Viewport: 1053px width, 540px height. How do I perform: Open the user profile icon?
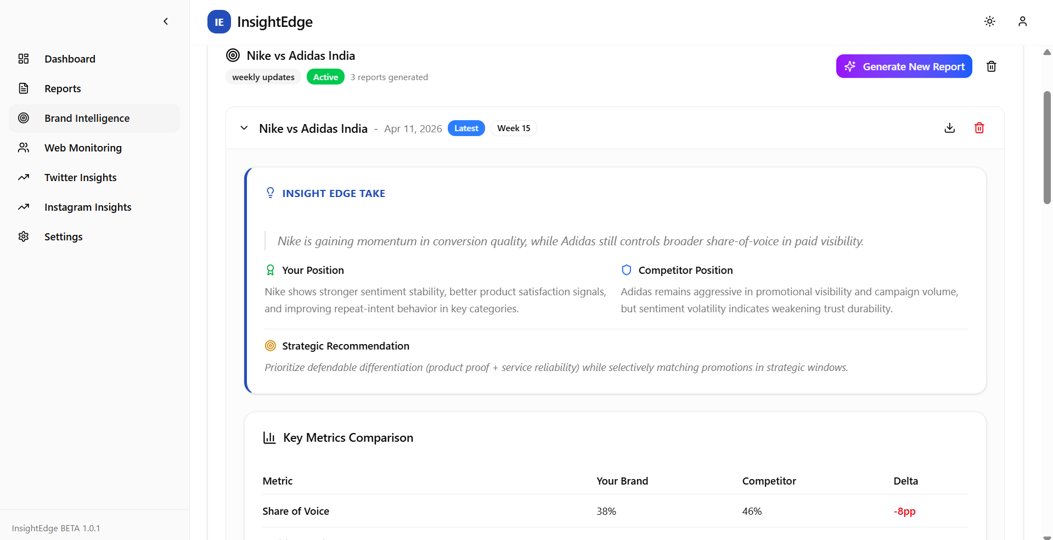click(x=1022, y=21)
